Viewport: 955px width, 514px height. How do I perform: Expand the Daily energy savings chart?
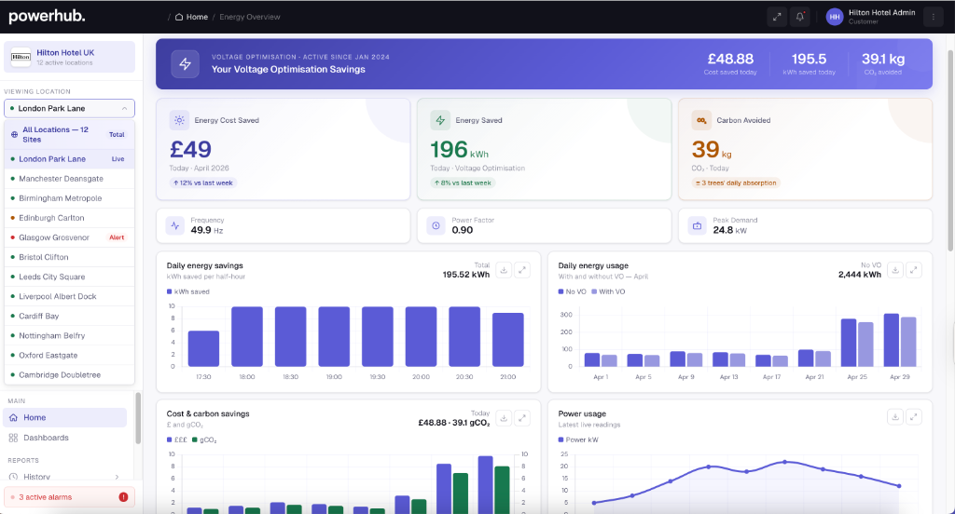pyautogui.click(x=522, y=270)
